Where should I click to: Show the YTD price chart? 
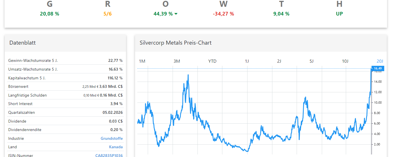212,61
